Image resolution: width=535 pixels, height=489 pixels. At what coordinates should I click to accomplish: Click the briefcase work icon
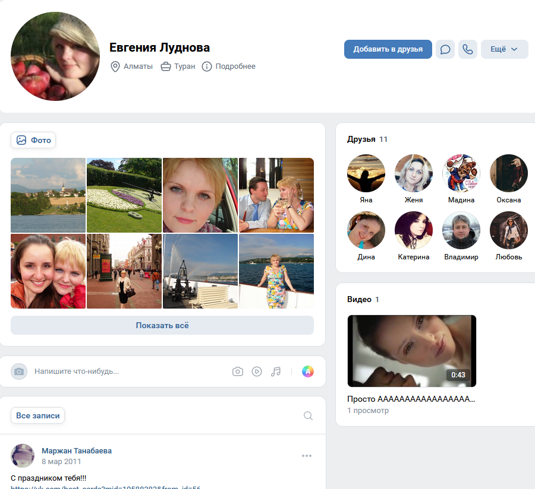166,66
